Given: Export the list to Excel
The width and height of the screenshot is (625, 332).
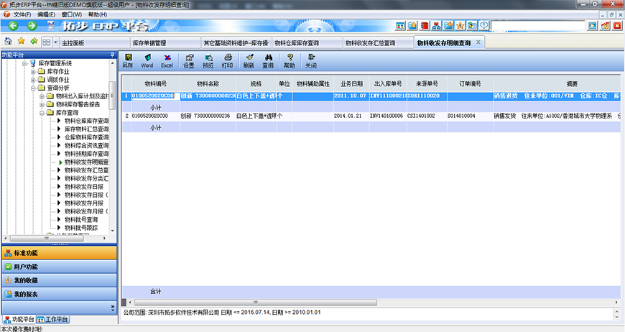Looking at the screenshot, I should [167, 60].
